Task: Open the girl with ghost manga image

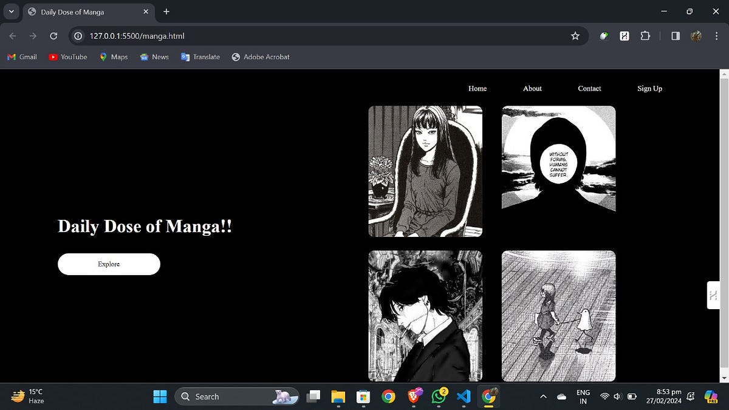Action: (558, 316)
